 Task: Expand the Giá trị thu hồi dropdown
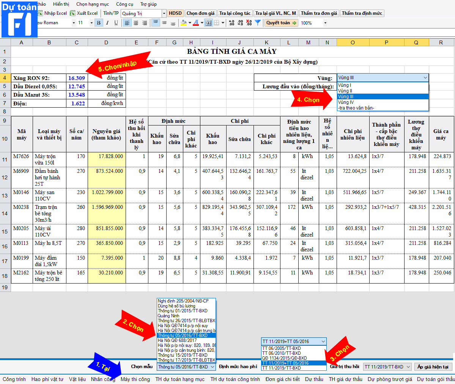coord(408,367)
